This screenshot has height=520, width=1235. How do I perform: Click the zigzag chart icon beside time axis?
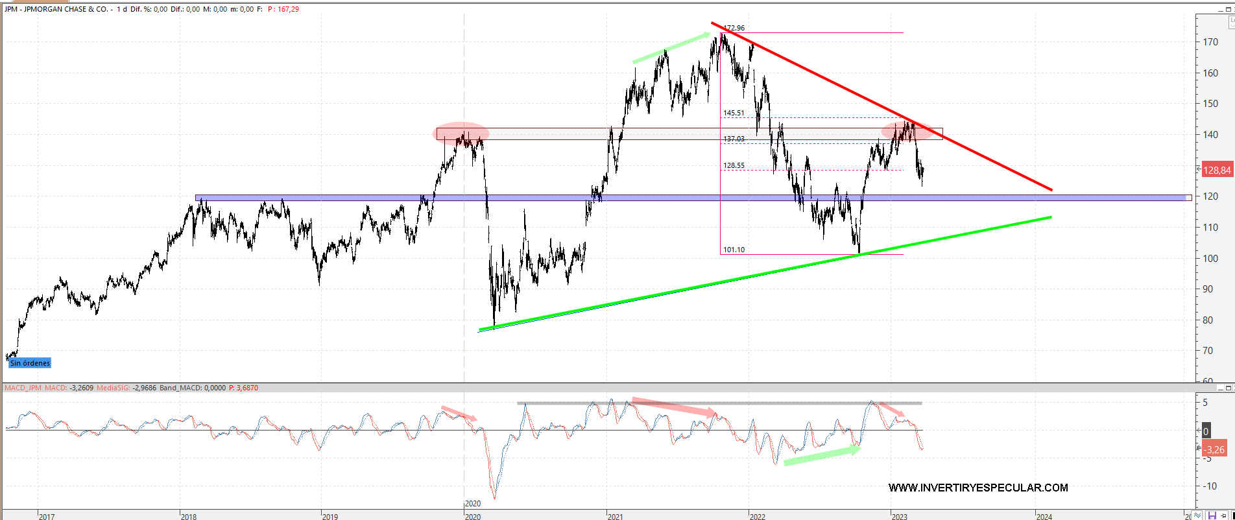[1198, 515]
